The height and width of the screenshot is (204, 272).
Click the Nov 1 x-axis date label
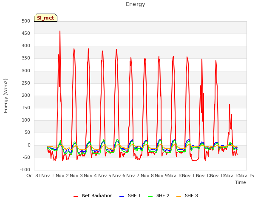(x=48, y=176)
